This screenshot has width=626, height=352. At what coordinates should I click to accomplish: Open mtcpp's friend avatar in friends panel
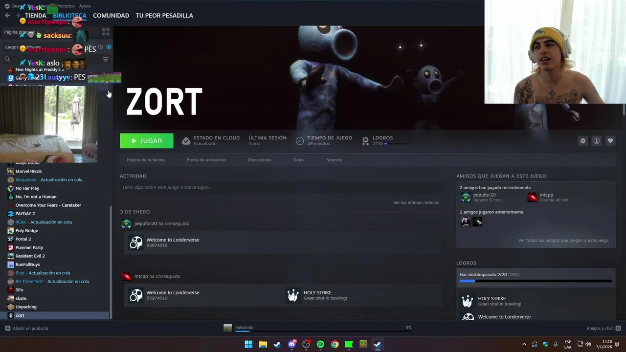pos(532,197)
